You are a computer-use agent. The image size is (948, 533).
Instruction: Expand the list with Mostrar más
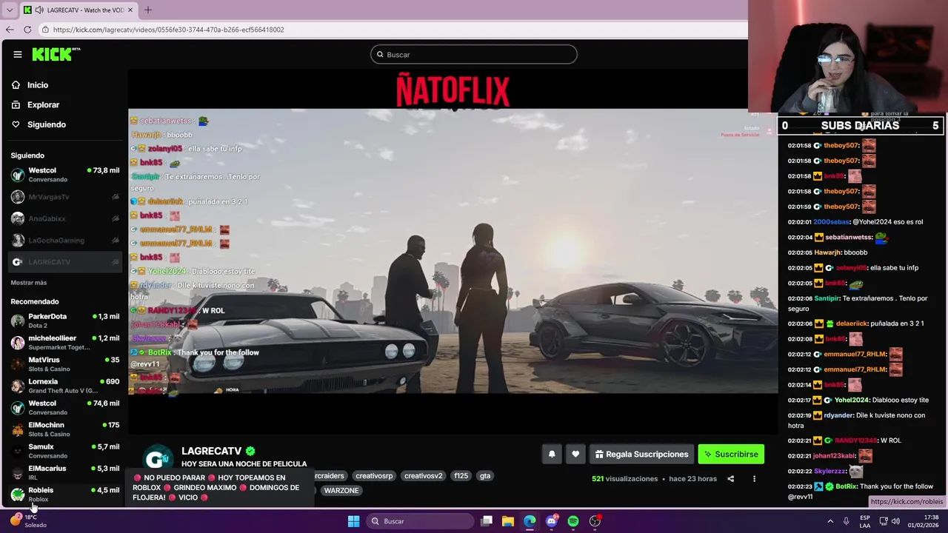pos(29,283)
